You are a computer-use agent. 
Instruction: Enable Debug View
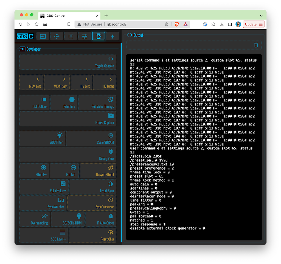[68, 155]
